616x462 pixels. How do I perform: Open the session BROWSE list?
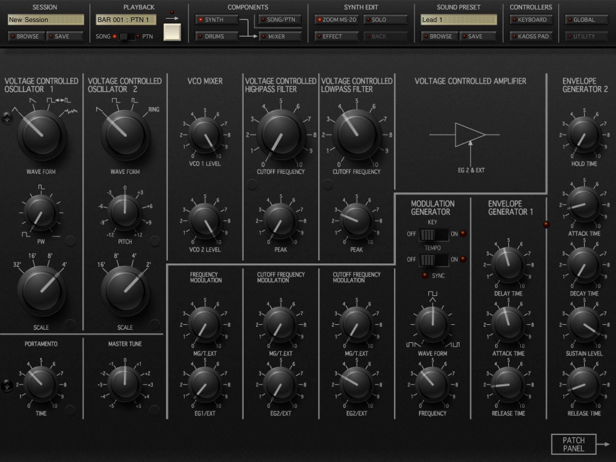[26, 36]
